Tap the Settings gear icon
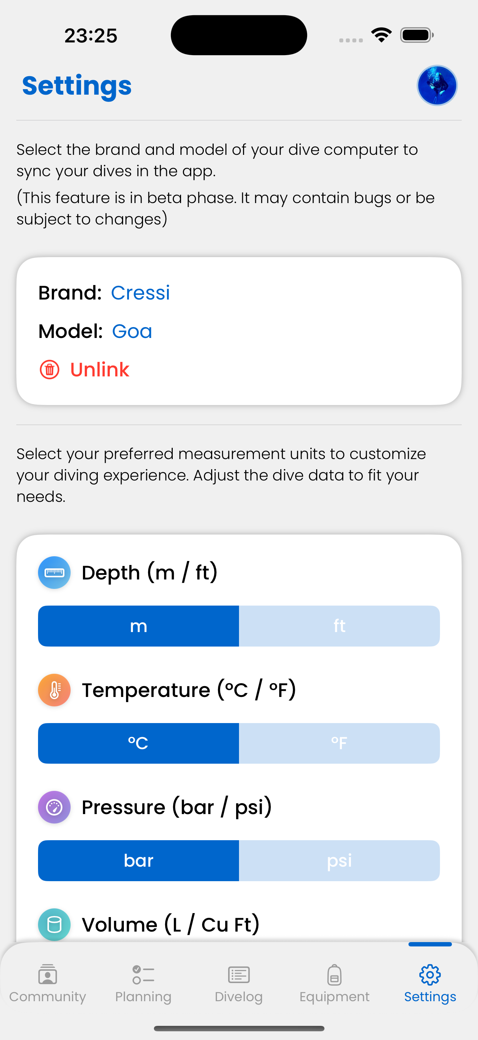 point(430,975)
